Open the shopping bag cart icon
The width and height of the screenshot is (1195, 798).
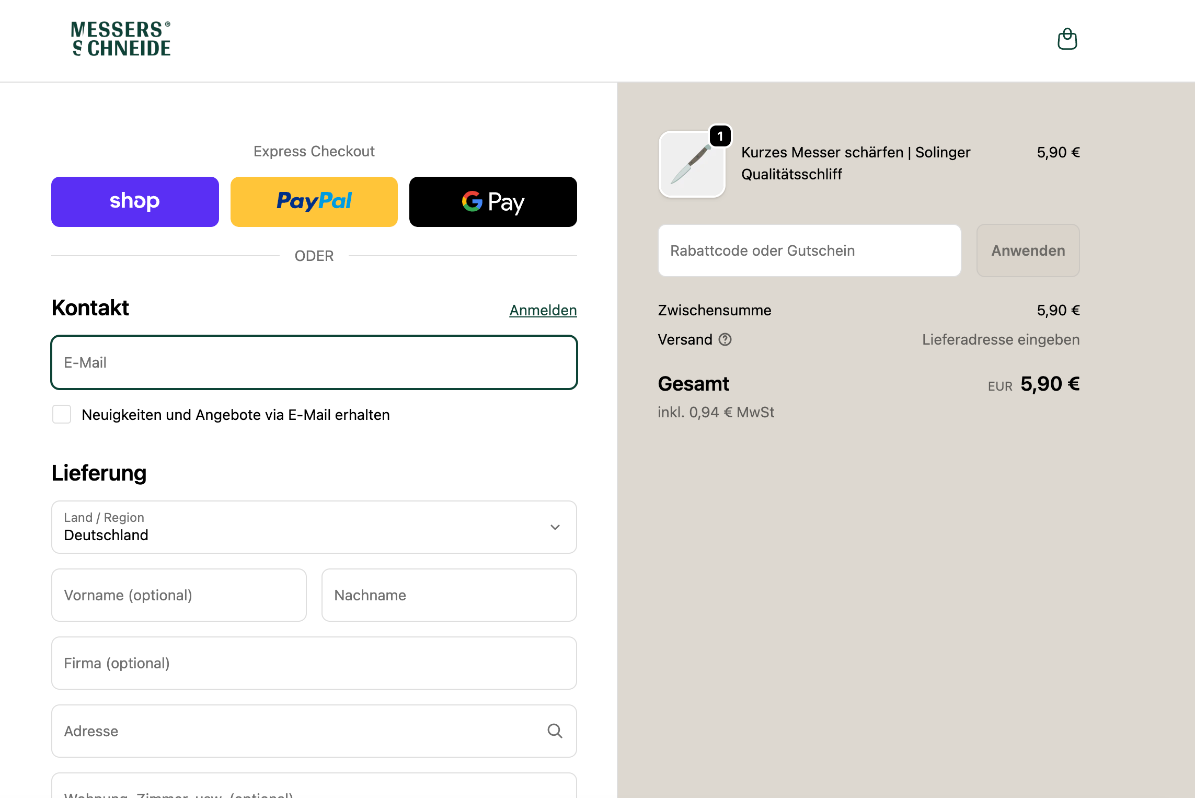click(1067, 39)
